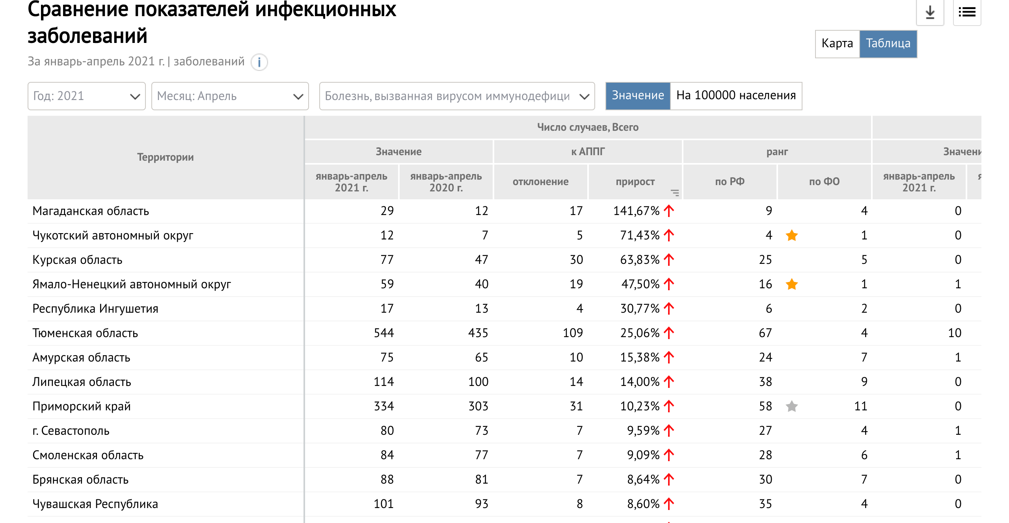Click Тюменская область row name

tap(85, 333)
